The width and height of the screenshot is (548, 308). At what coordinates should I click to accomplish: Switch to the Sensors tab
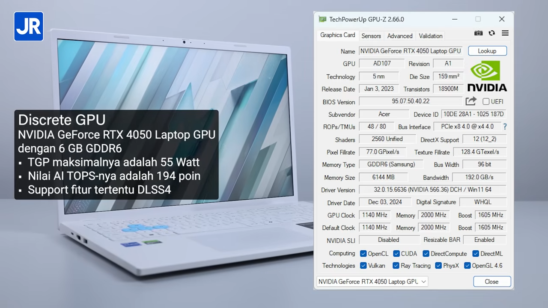[x=371, y=36]
